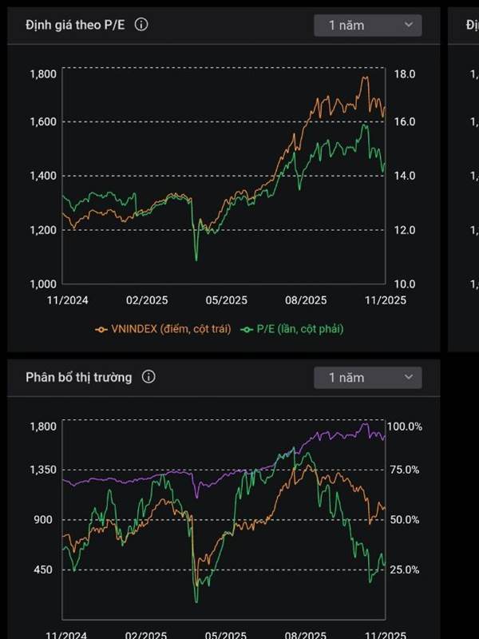Toggle the P/E series in chart legend
The height and width of the screenshot is (639, 479).
(293, 328)
